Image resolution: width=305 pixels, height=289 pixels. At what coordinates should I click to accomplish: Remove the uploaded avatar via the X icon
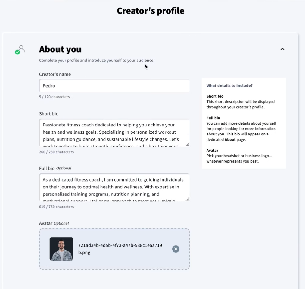[x=176, y=249]
